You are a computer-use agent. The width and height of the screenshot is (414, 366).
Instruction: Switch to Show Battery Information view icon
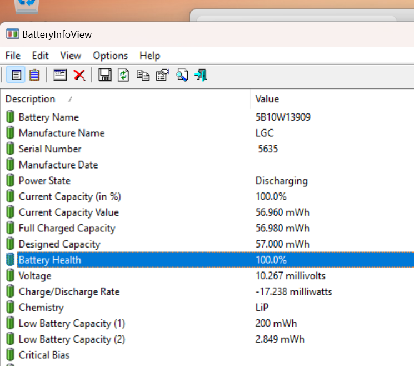point(17,75)
